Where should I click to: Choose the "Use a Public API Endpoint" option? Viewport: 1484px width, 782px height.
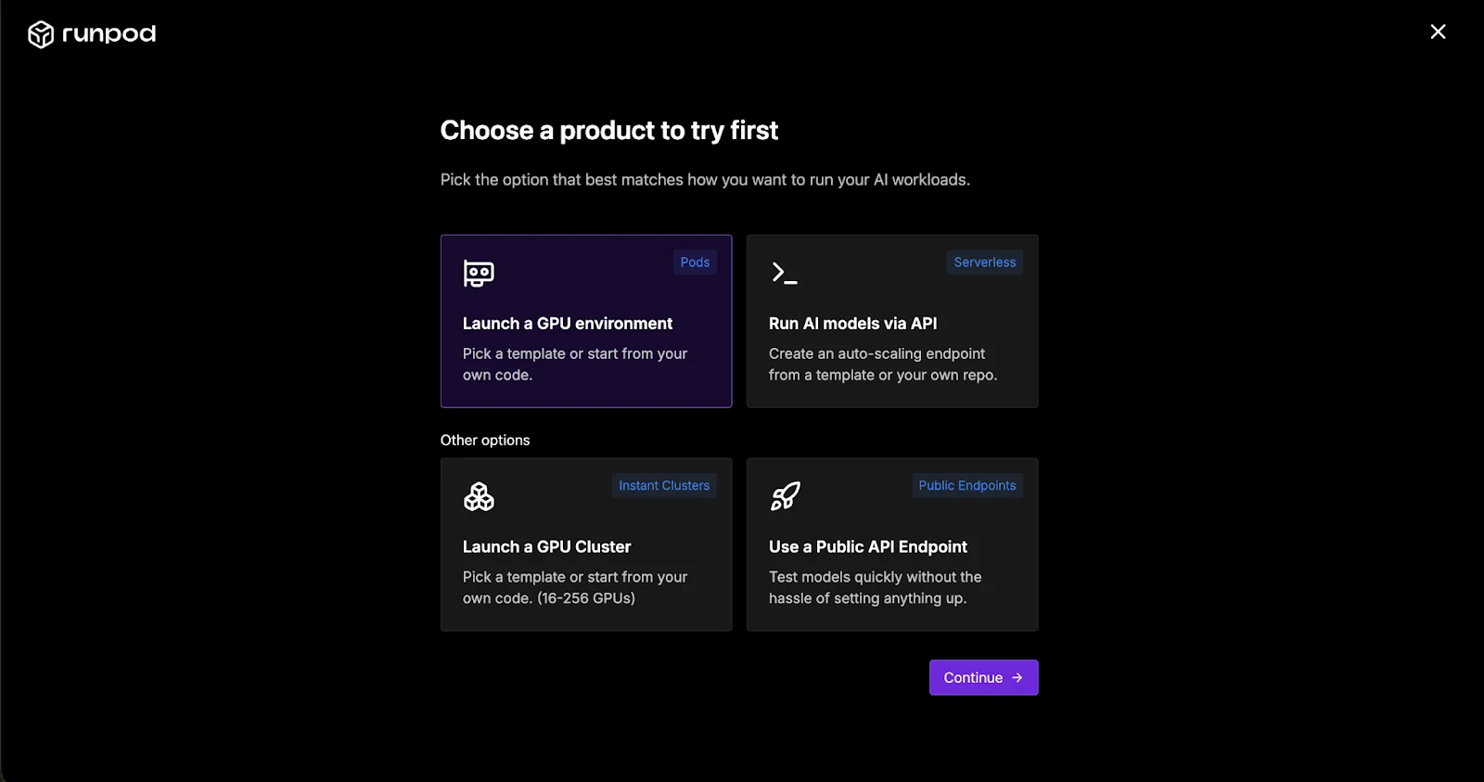[x=867, y=547]
